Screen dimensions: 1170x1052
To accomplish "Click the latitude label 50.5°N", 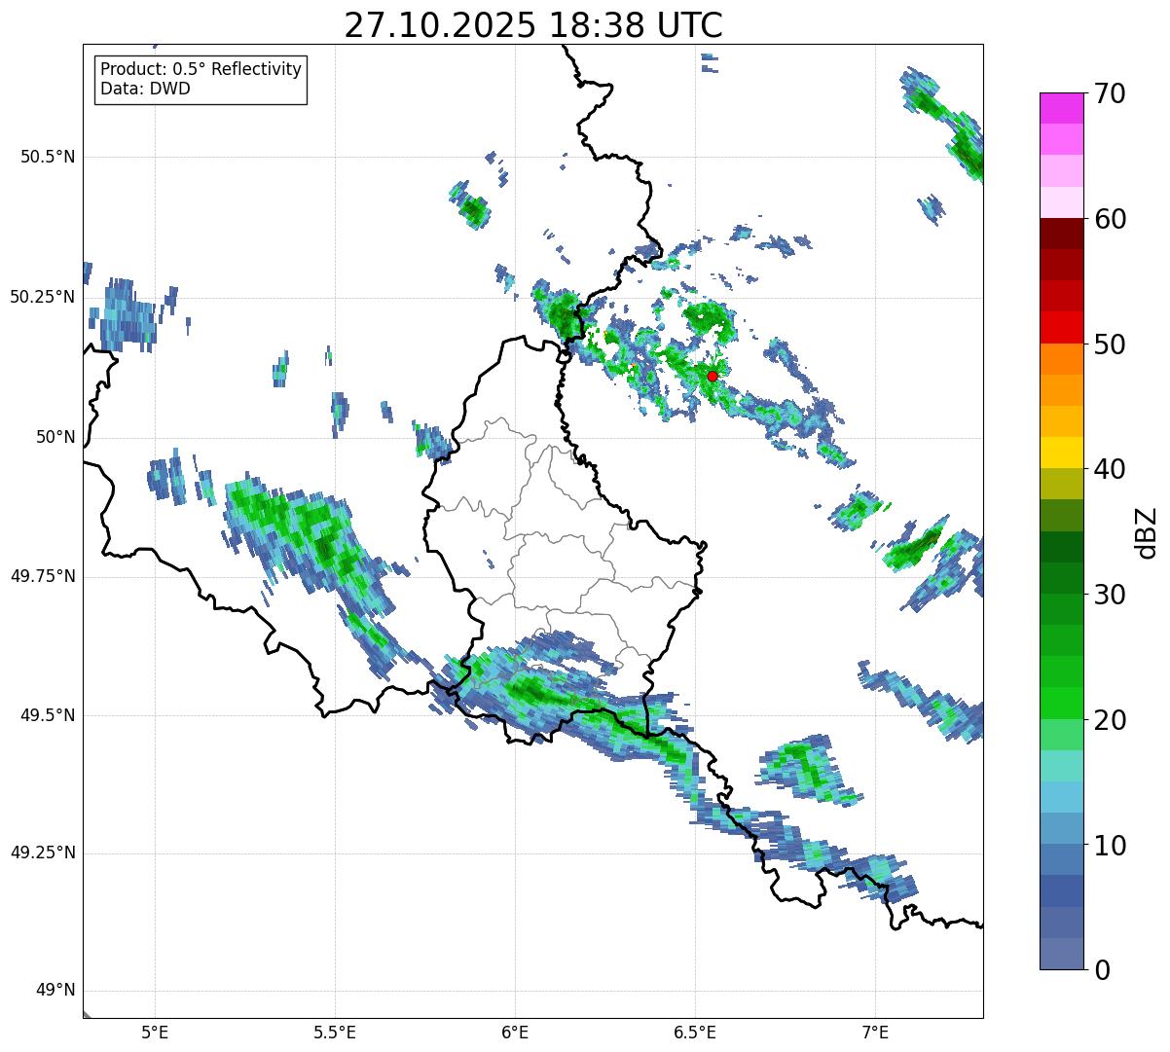I will [48, 157].
